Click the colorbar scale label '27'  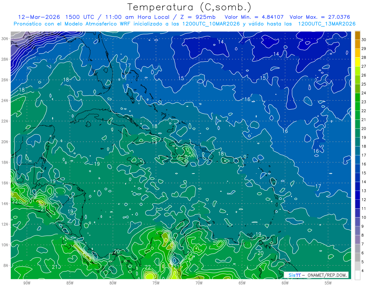[364, 66]
